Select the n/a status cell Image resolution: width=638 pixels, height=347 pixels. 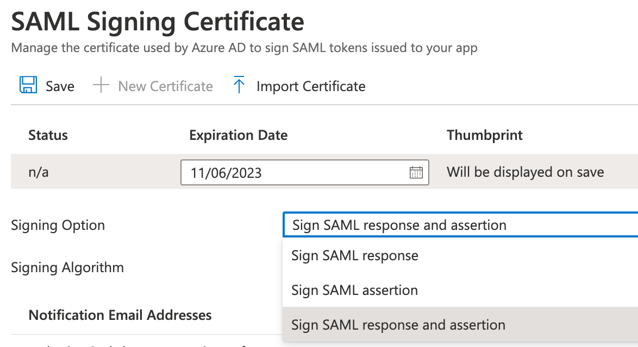pyautogui.click(x=38, y=172)
